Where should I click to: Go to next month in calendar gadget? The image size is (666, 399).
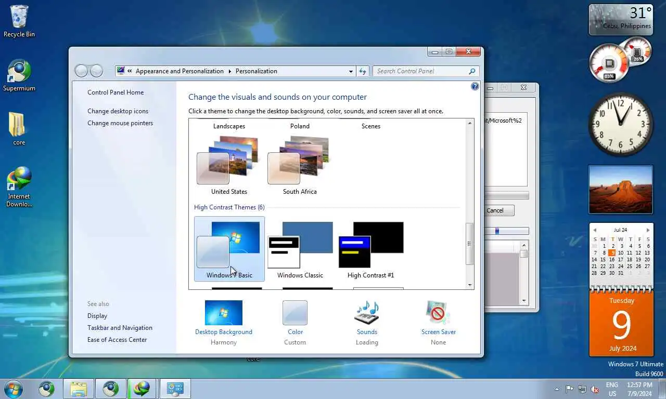point(648,230)
